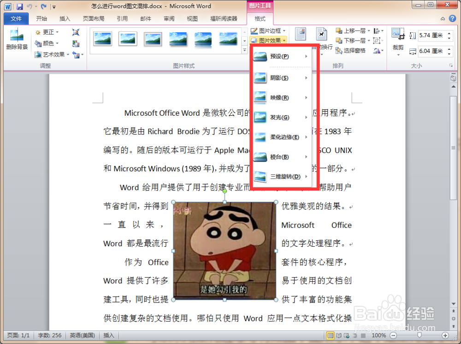Click the reset picture icon
Viewport: 461px width, 344px height.
[x=76, y=55]
